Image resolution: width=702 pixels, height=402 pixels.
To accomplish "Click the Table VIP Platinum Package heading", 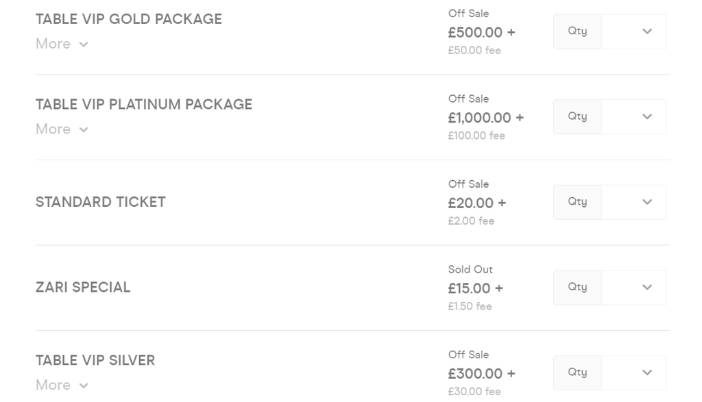I will pyautogui.click(x=144, y=105).
